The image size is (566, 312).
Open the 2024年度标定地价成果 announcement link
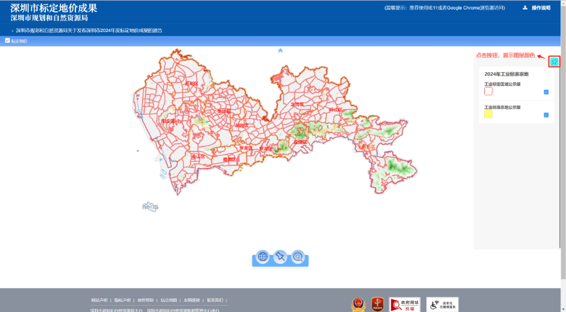88,30
